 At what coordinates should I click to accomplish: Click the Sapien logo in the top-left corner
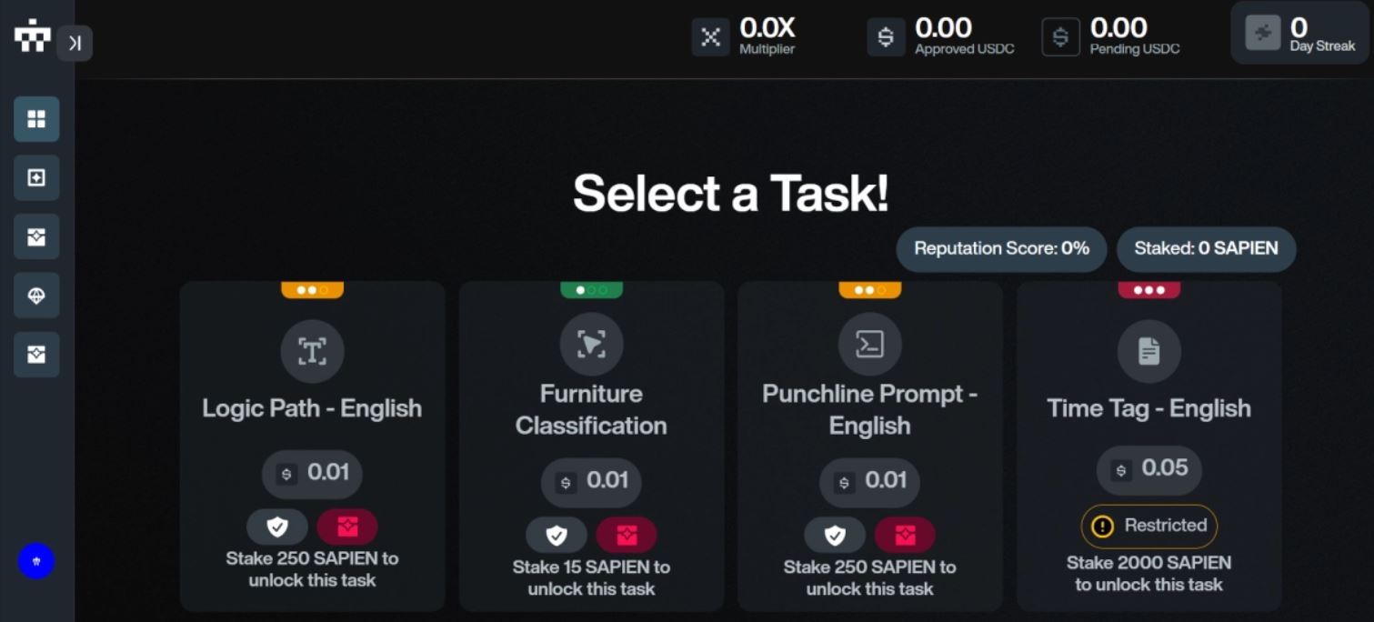[x=32, y=36]
